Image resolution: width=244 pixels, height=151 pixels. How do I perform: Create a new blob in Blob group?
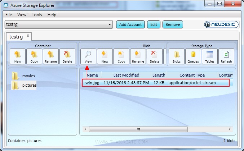(x=105, y=56)
